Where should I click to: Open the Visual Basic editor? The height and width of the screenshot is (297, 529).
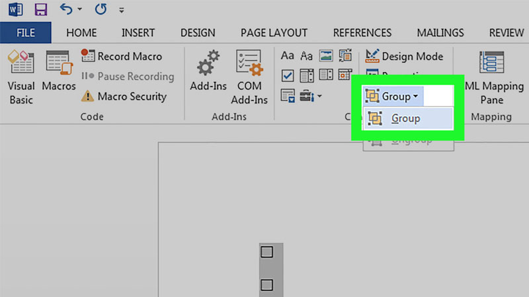pyautogui.click(x=21, y=77)
